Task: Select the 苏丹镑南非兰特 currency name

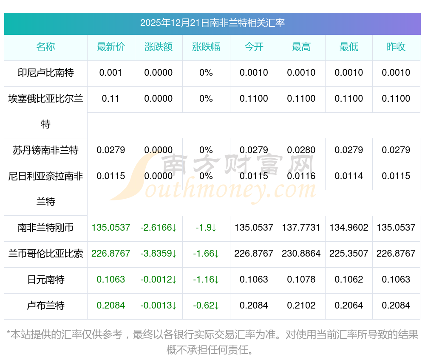Action: click(45, 150)
